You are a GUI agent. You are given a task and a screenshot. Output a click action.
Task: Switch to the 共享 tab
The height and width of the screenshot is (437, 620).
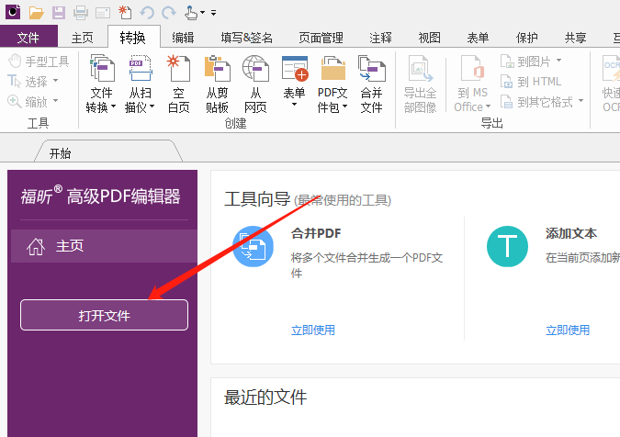tap(576, 38)
